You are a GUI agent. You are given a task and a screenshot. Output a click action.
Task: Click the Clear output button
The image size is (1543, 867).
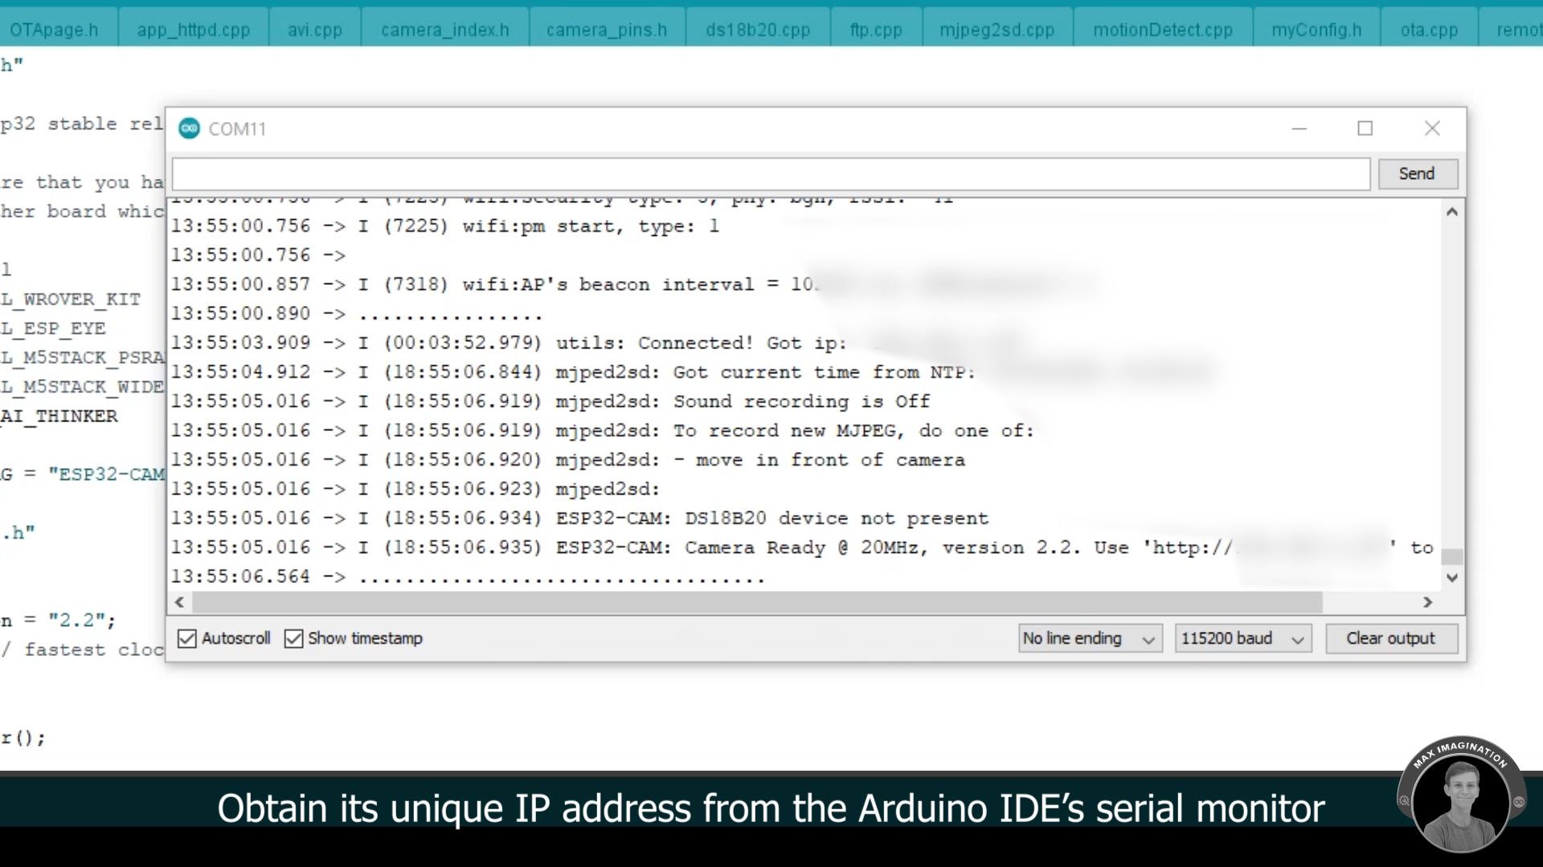pyautogui.click(x=1390, y=638)
